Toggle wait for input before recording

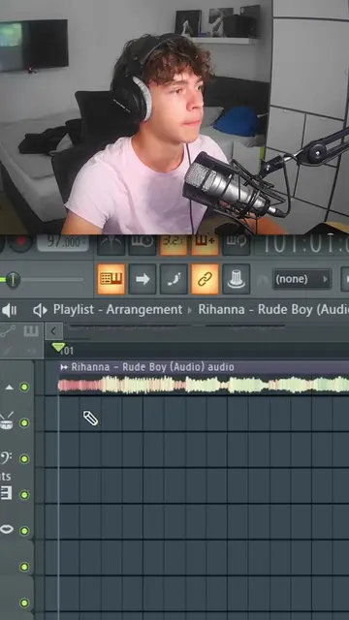tap(143, 243)
